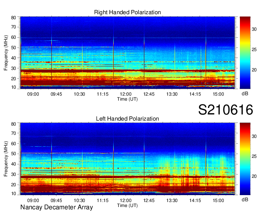Select the 30 MHz tick on left-handed plot
This screenshot has width=261, height=212.
click(13, 174)
